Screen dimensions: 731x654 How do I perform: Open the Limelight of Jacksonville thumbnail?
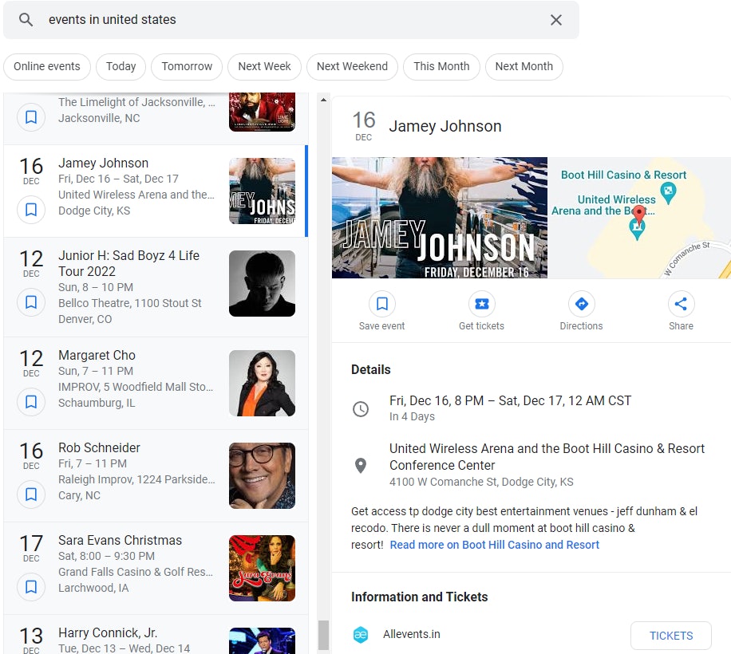click(x=262, y=112)
